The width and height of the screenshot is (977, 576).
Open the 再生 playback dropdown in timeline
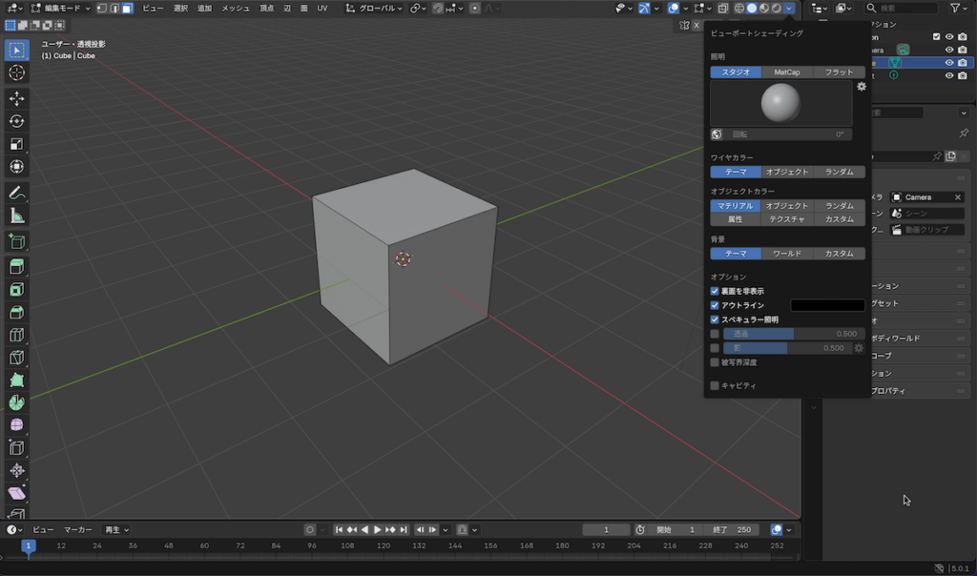116,529
